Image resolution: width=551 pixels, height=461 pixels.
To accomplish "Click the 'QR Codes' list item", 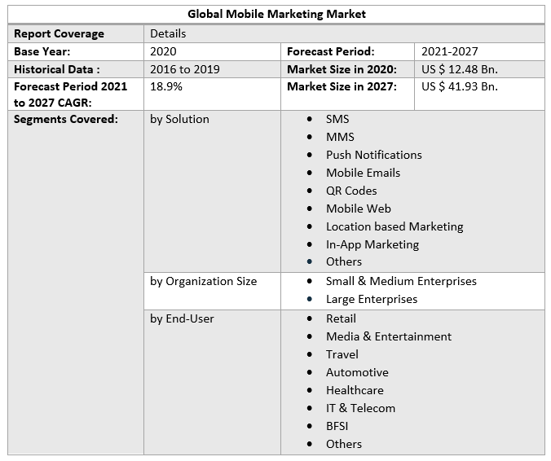I will [x=351, y=191].
